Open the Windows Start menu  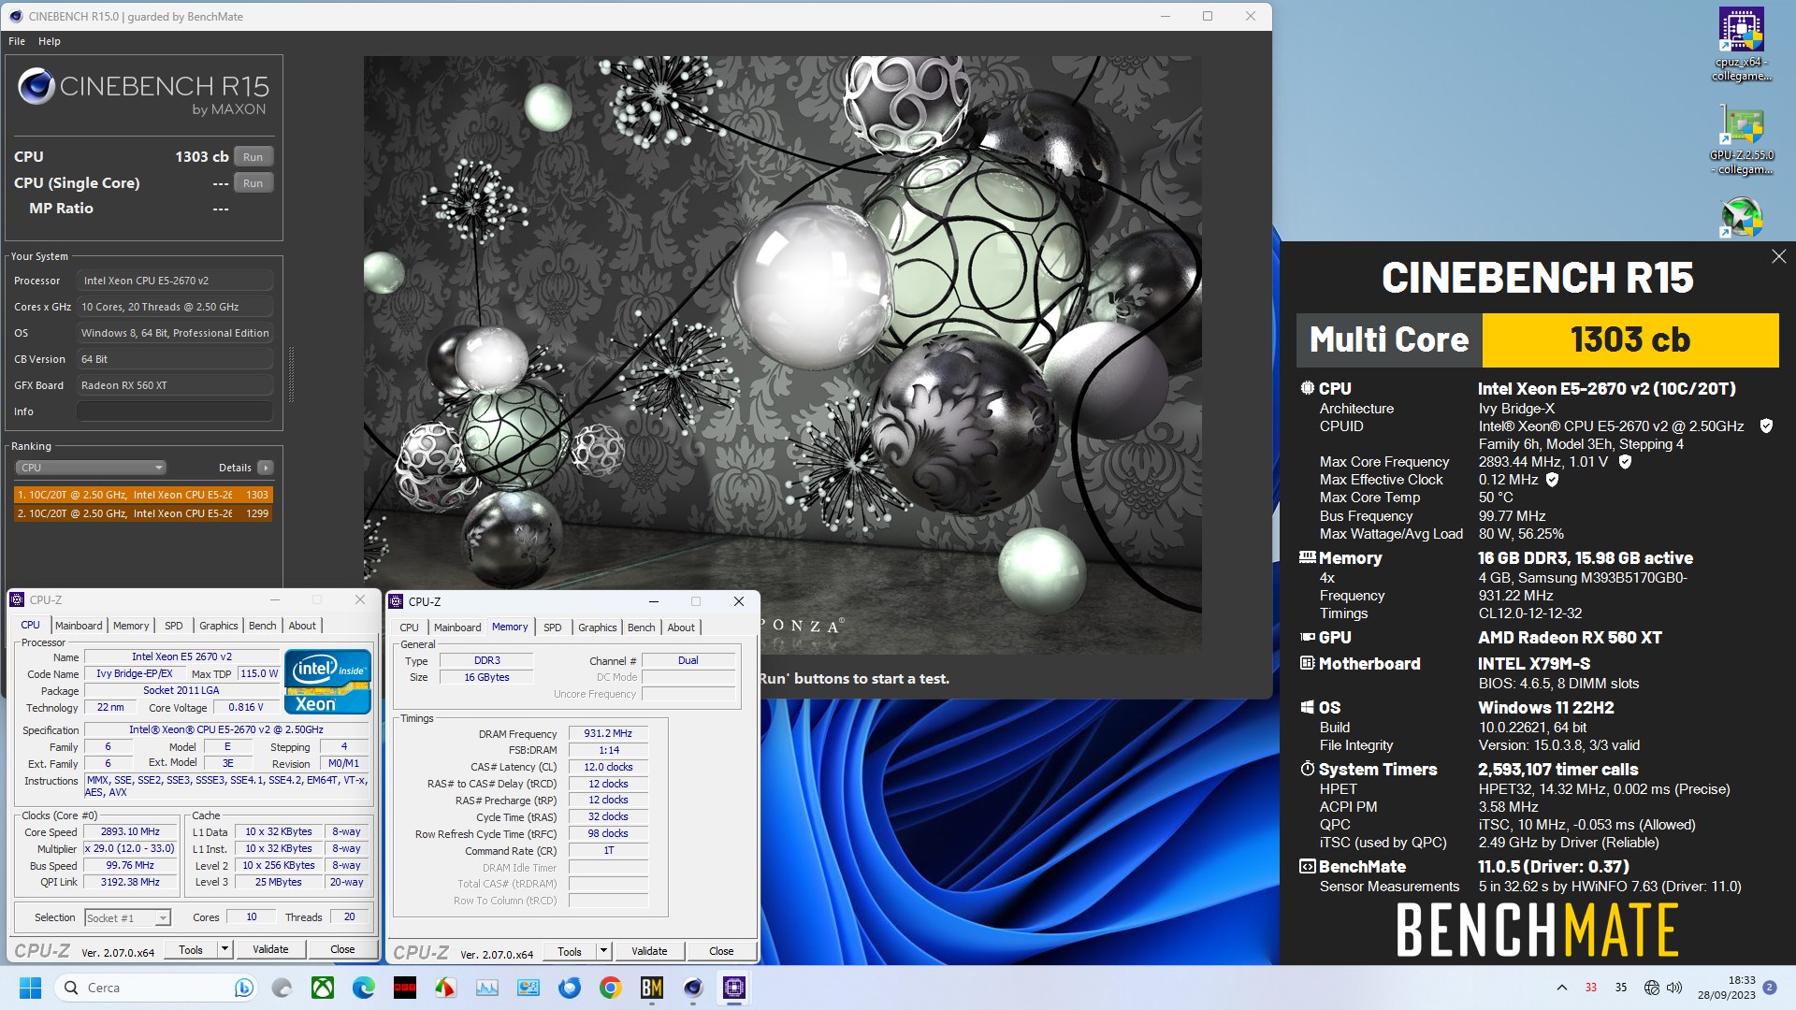click(30, 988)
